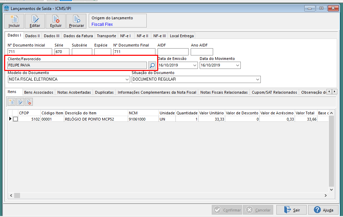This screenshot has width=343, height=217.
Task: Click the Incluir toolbar button
Action: 15,21
